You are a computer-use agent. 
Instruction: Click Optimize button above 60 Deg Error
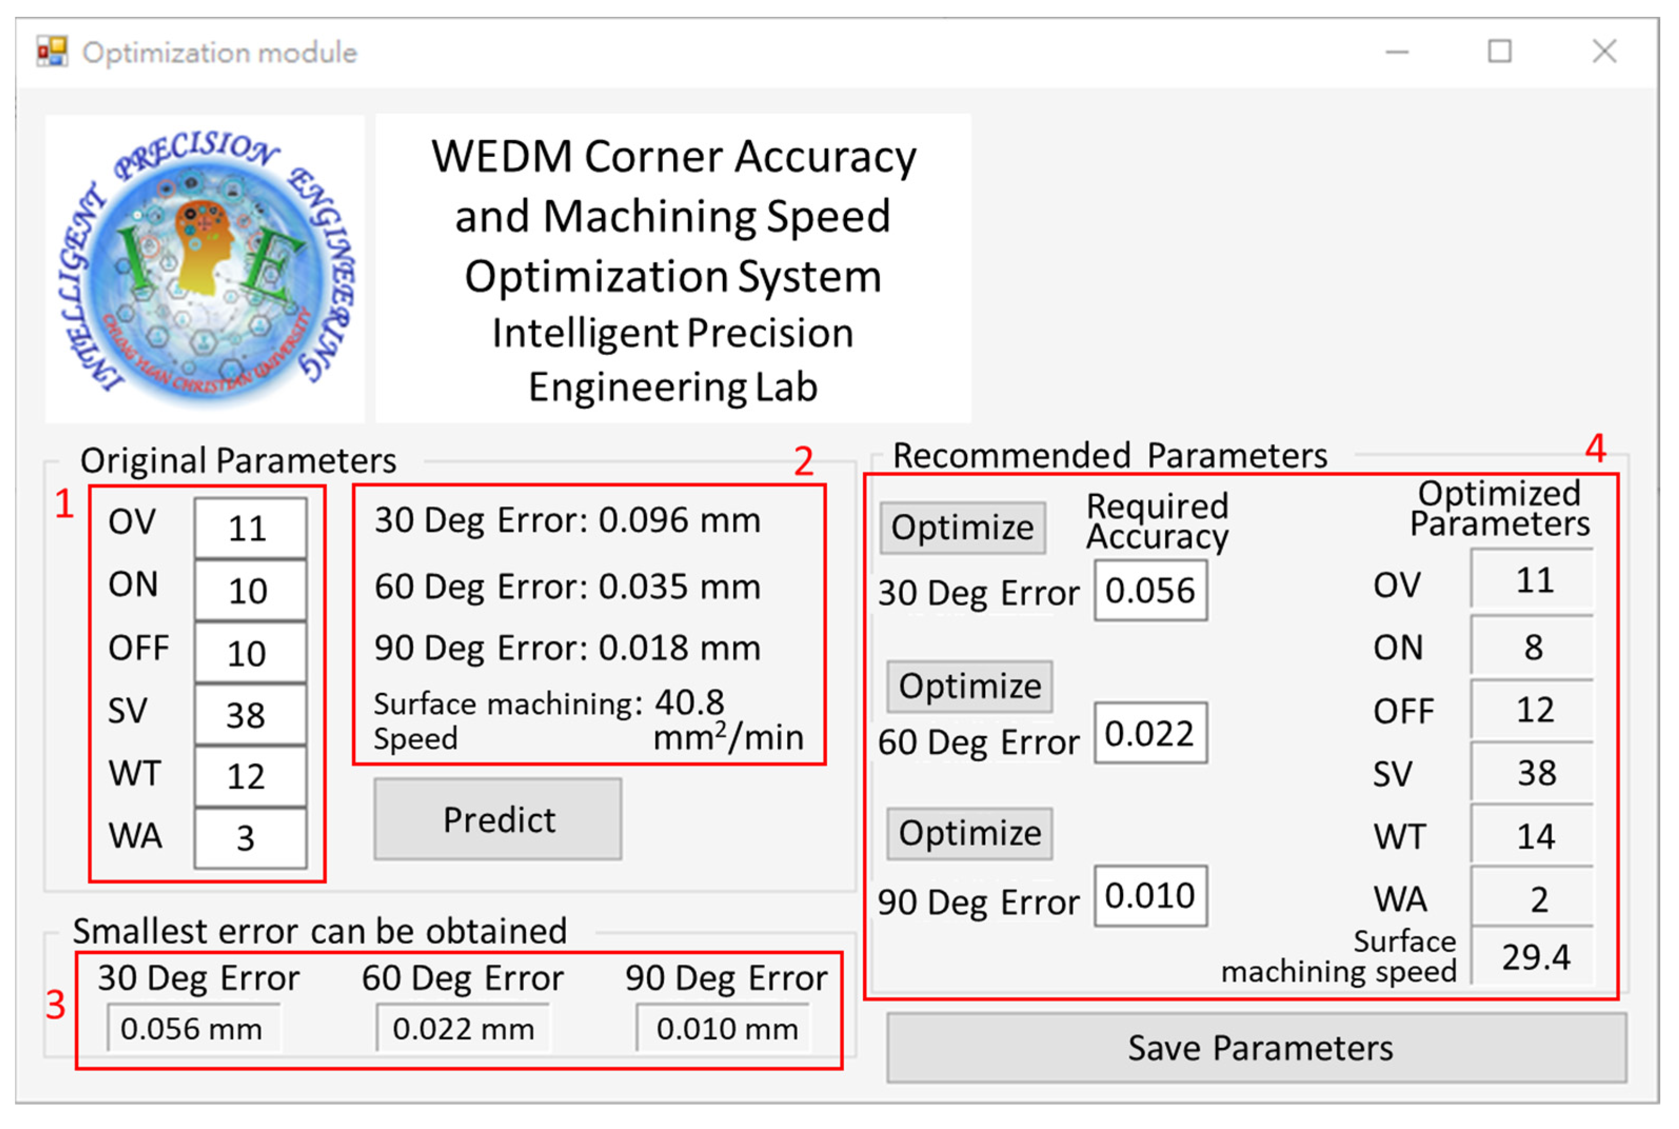coord(969,686)
